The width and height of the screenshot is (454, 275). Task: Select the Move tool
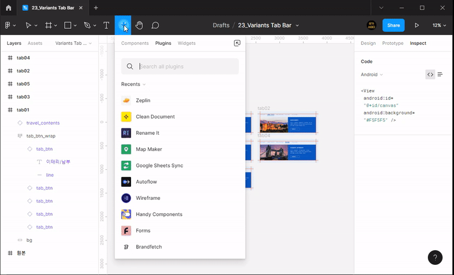28,25
